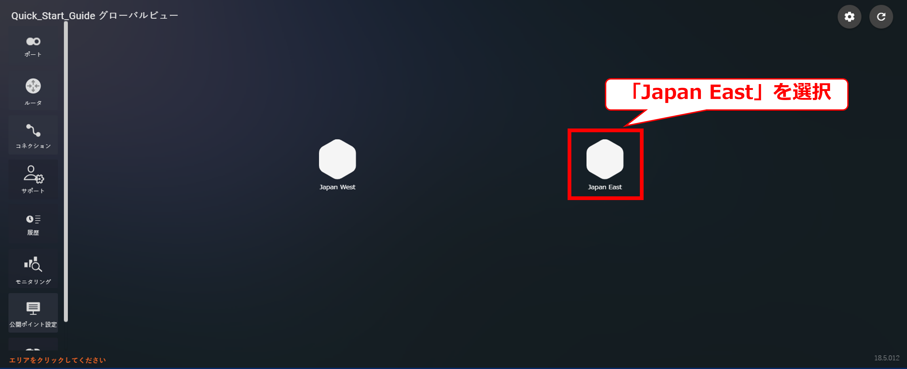This screenshot has width=907, height=369.
Task: Select the Japan West hexagon area
Action: [337, 159]
